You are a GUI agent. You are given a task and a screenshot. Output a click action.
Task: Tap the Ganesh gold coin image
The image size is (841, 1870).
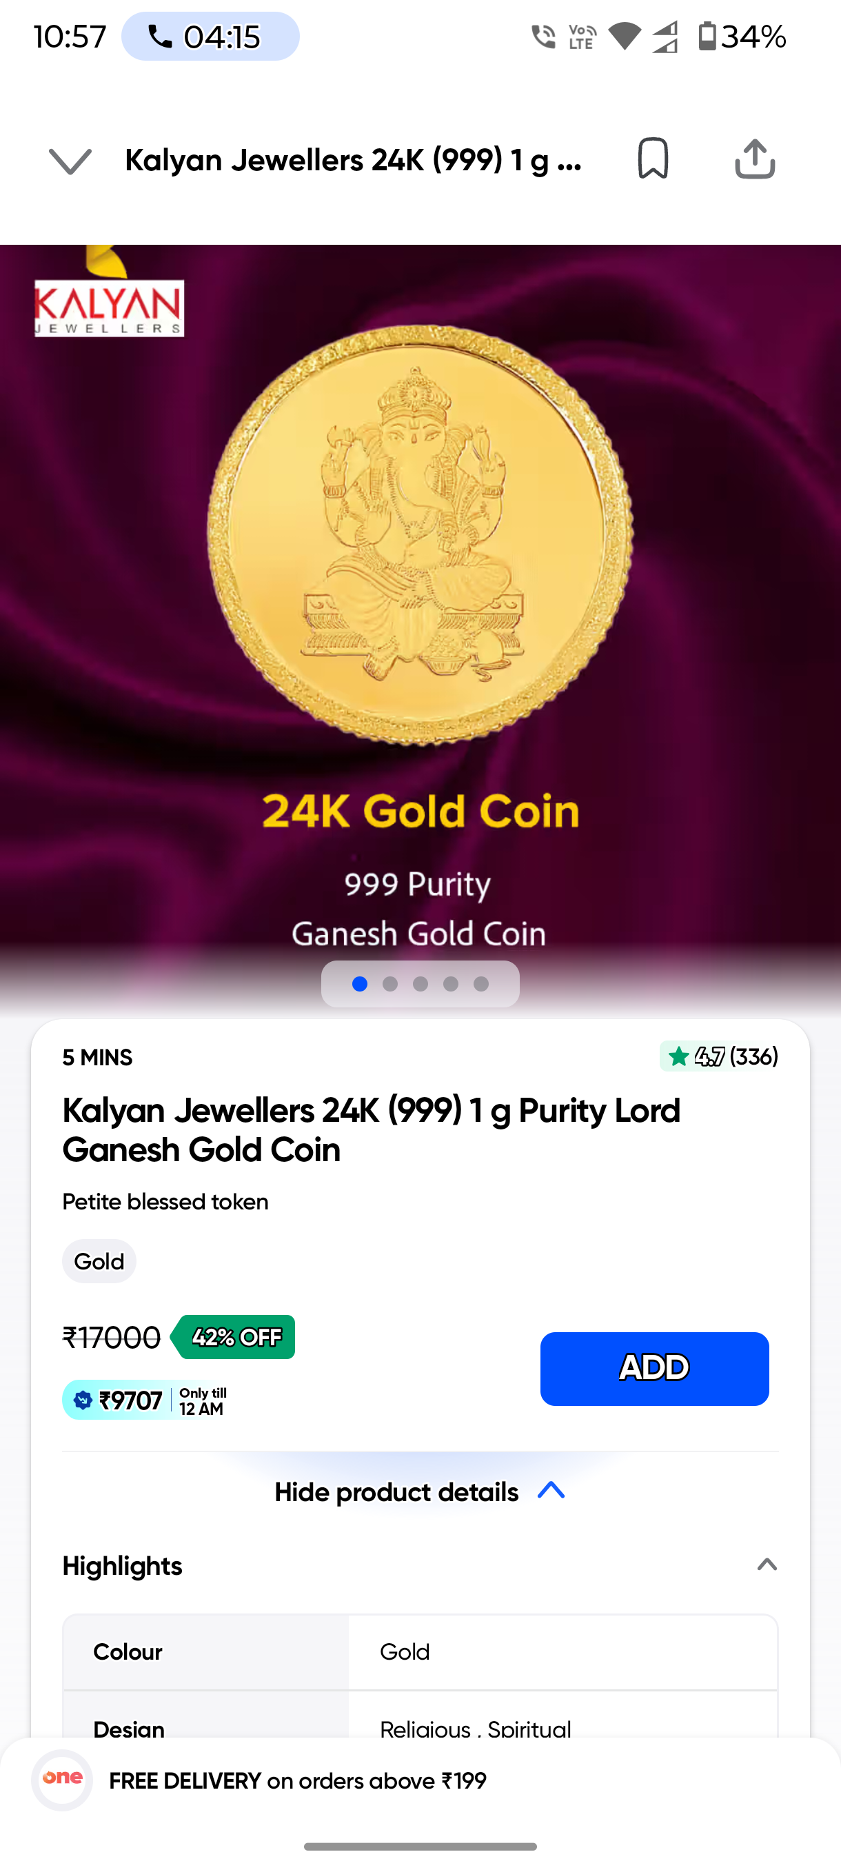(420, 535)
